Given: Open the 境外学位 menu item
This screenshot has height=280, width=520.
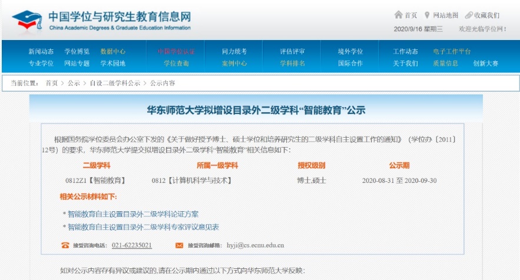Looking at the screenshot, I should 350,51.
